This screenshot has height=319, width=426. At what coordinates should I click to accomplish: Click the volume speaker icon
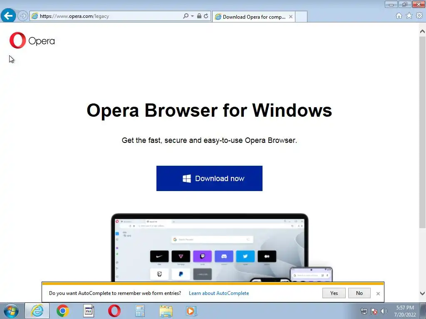coord(384,311)
